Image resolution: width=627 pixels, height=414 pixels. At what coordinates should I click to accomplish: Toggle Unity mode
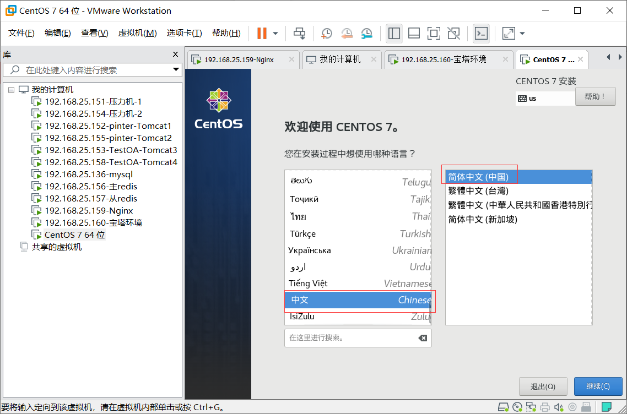[x=453, y=33]
